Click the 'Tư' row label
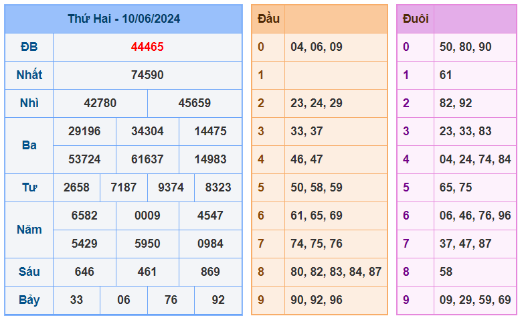Screen dimensions: 522x320 [29, 187]
